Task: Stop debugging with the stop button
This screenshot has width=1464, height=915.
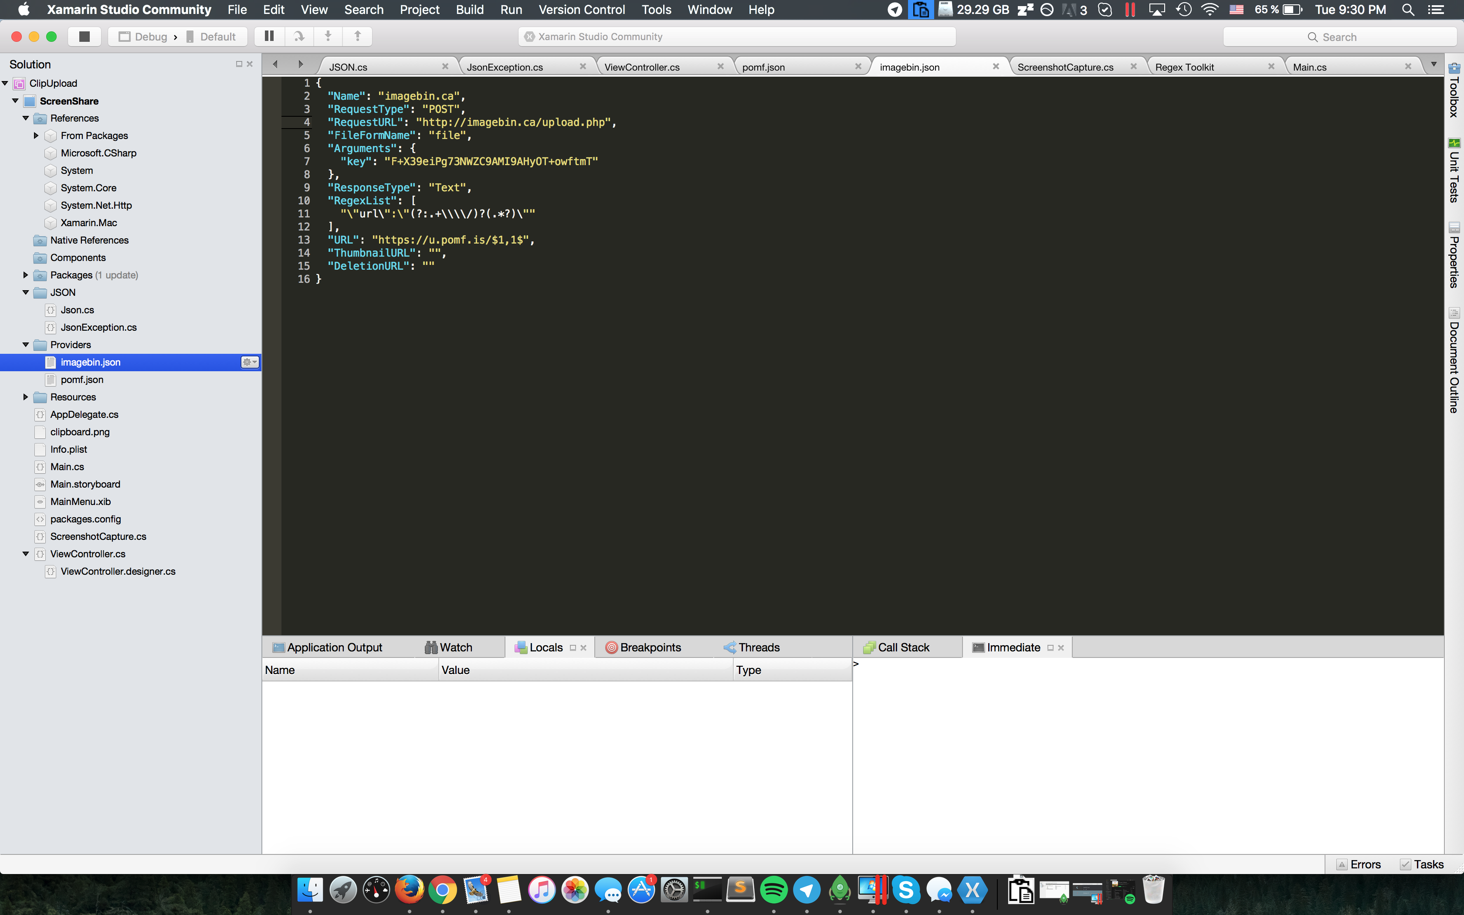Action: [84, 37]
